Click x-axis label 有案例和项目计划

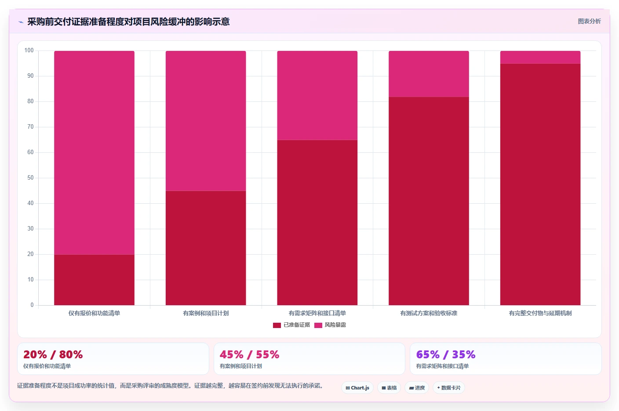206,313
